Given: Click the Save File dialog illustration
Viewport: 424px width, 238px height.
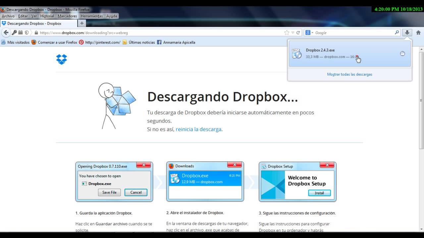Looking at the screenshot, I should pyautogui.click(x=114, y=181).
